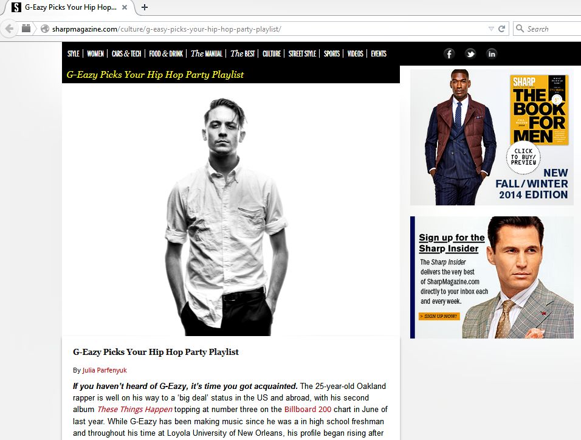This screenshot has width=581, height=440.
Task: Reload the page with refresh icon
Action: point(502,29)
